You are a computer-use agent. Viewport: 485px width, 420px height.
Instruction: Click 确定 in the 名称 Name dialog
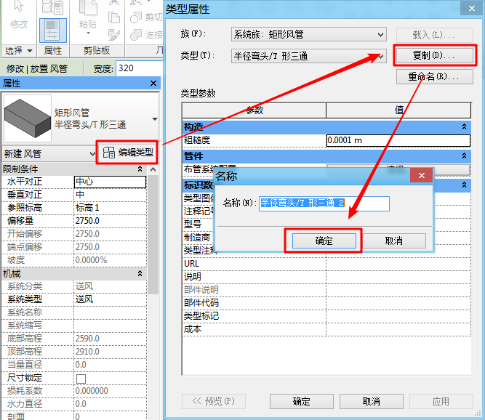(x=324, y=241)
